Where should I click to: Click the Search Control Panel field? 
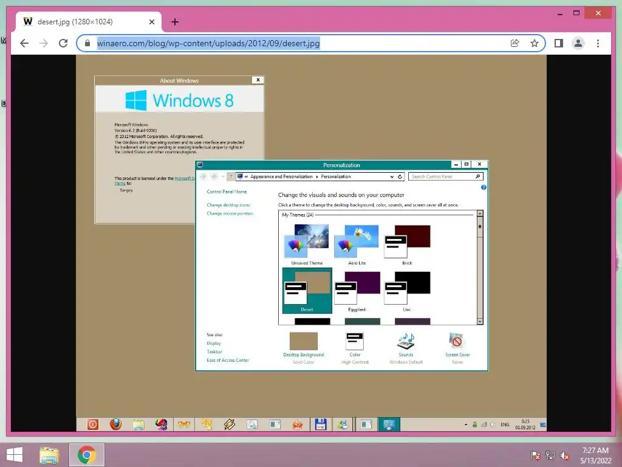pyautogui.click(x=445, y=176)
